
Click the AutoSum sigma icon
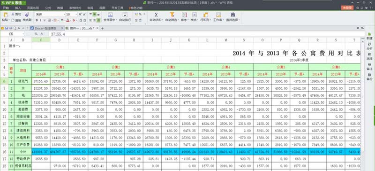click(156, 15)
